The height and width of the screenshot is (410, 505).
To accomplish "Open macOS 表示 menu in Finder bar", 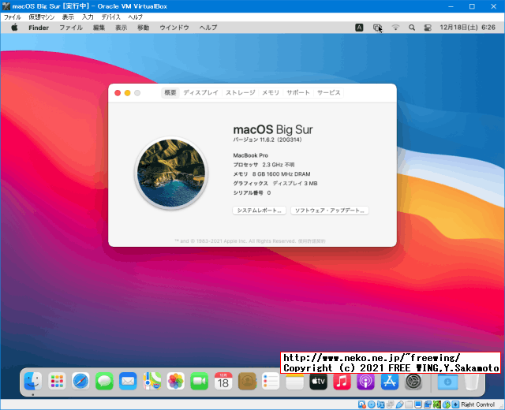I will [x=121, y=28].
